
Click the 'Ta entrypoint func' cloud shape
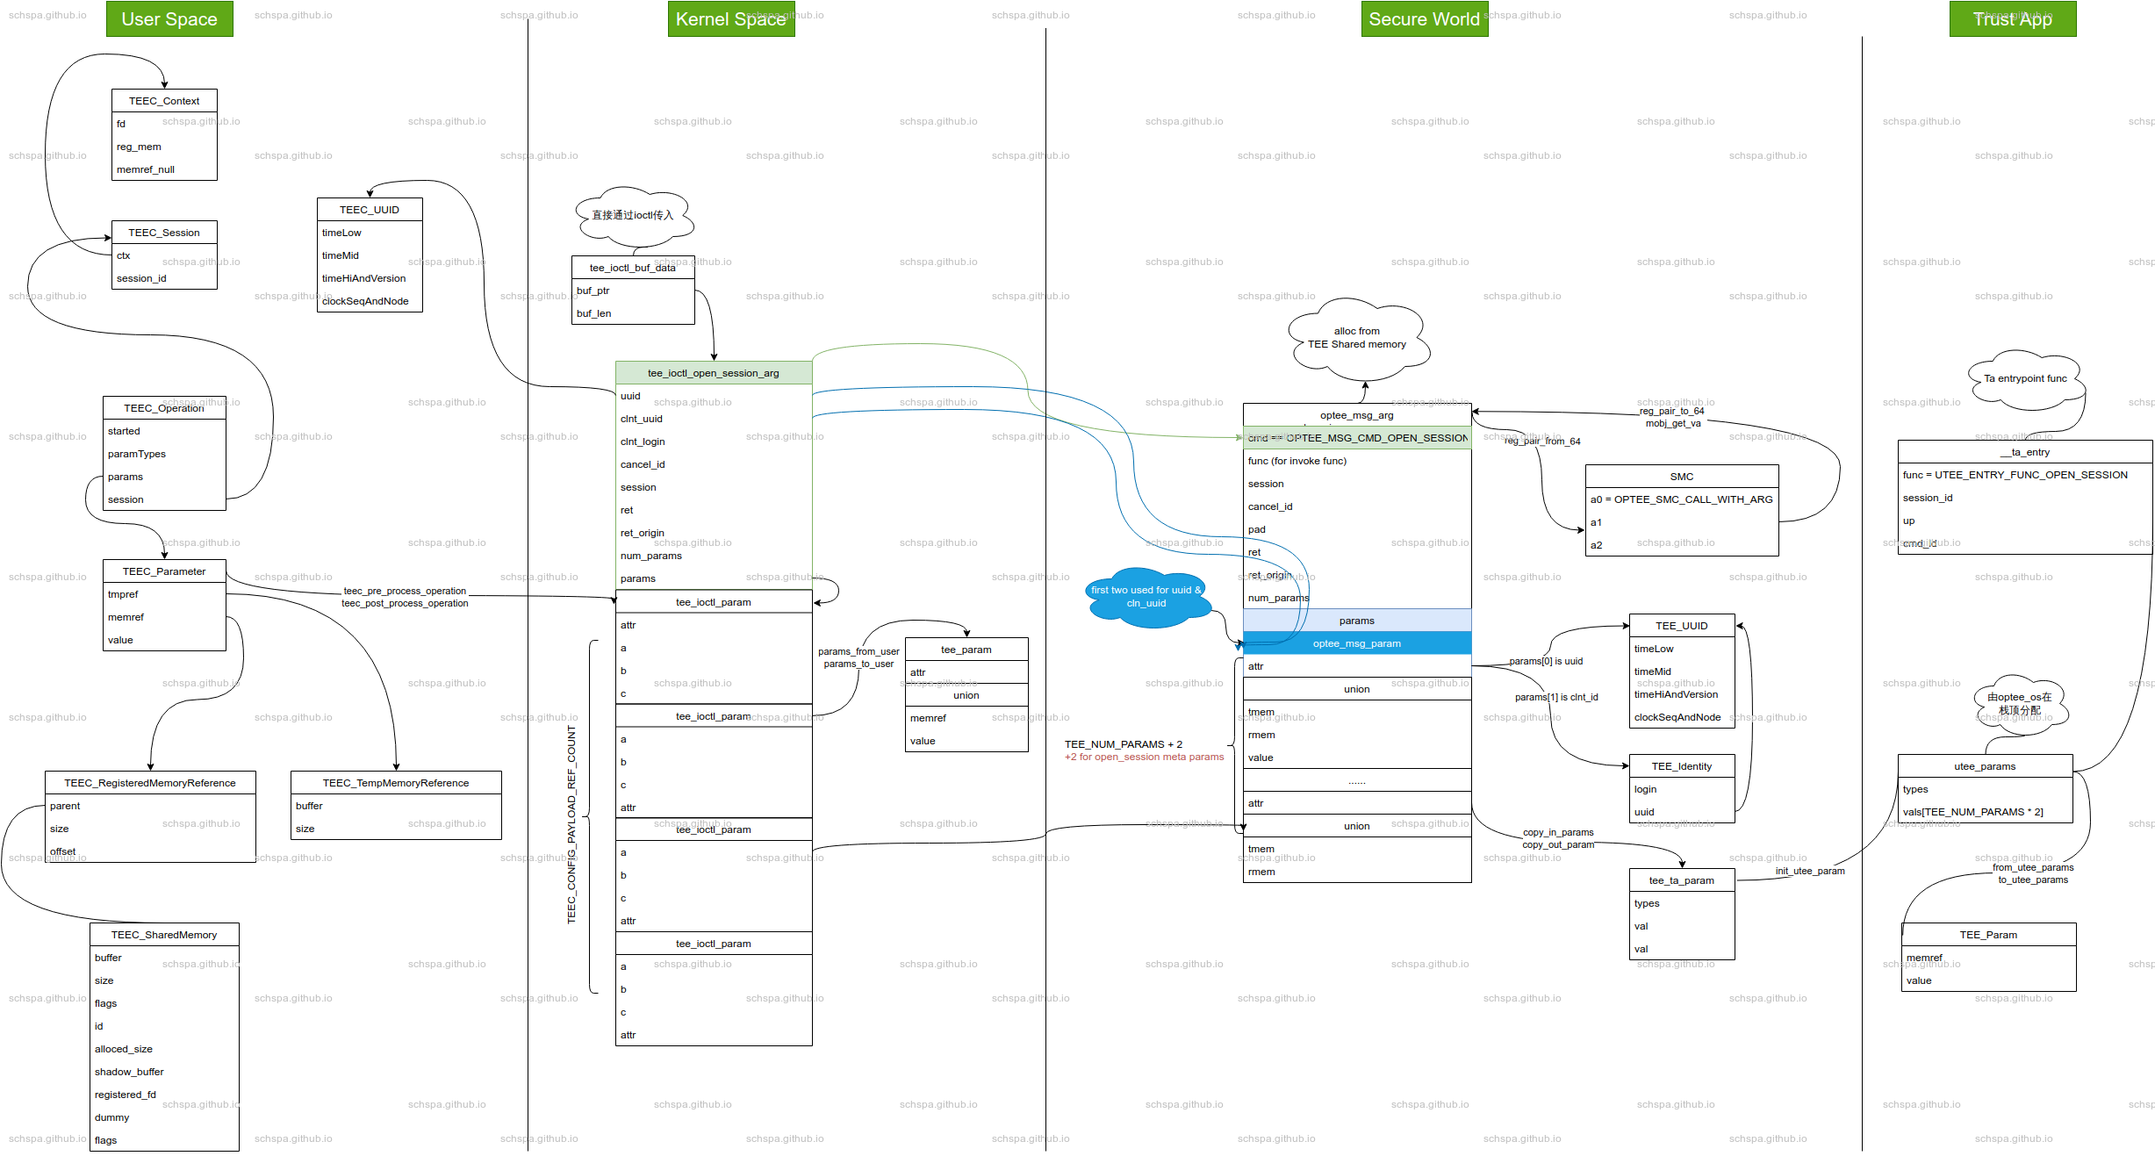(2025, 379)
